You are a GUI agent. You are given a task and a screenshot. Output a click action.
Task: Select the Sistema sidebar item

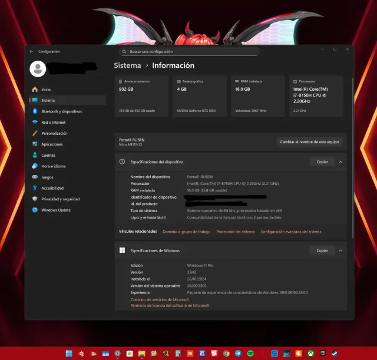click(x=68, y=100)
